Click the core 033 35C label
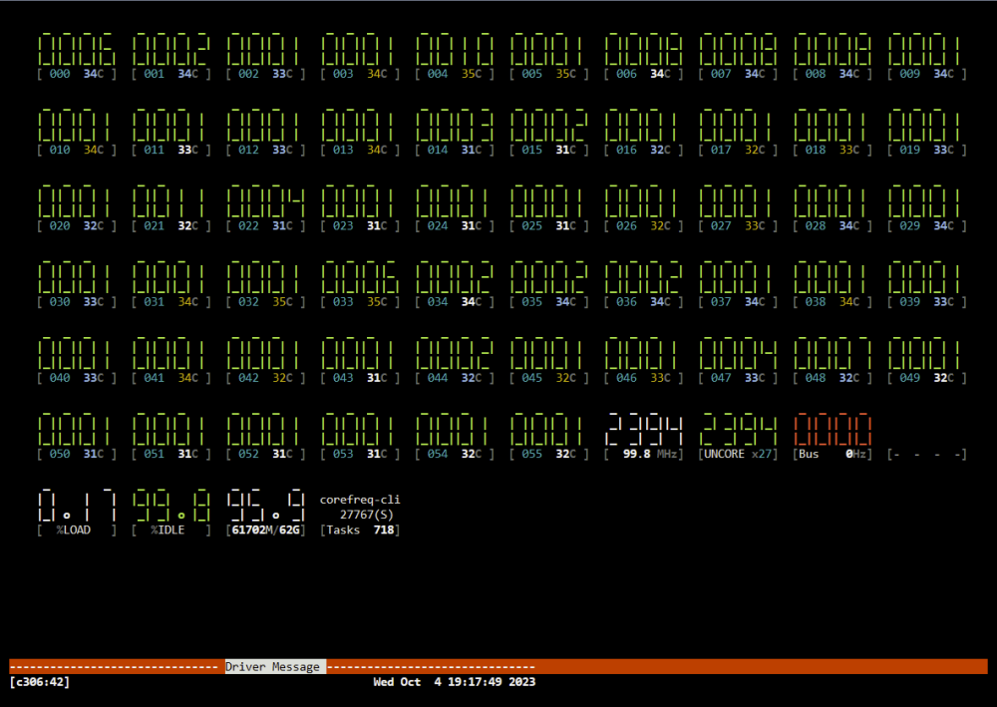Screen dimensions: 997x707 [x=361, y=302]
